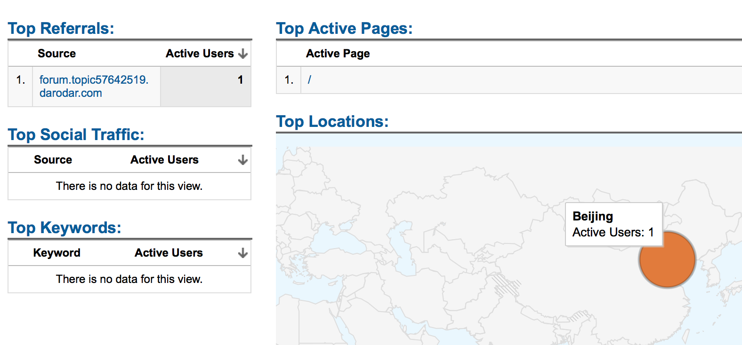
Task: Click the Active Page column header
Action: pos(338,54)
